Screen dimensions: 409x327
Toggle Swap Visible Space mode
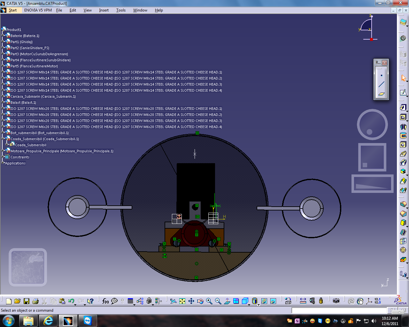tap(274, 301)
